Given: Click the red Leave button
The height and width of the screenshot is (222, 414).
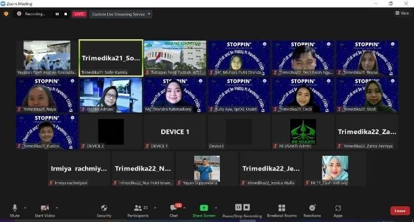Looking at the screenshot, I should pos(400,211).
